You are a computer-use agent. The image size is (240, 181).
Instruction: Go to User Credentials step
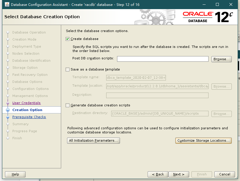pyautogui.click(x=26, y=103)
